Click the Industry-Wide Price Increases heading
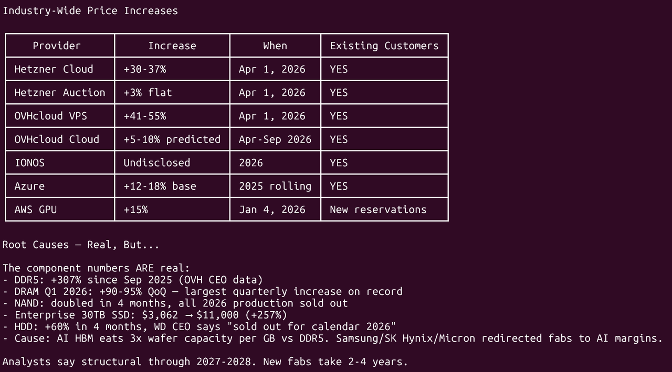Viewport: 672px width, 372px height. click(90, 10)
